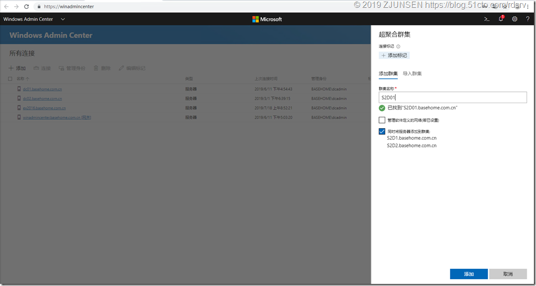The width and height of the screenshot is (536, 286).
Task: Click the blue 添加 button in panel
Action: (469, 274)
